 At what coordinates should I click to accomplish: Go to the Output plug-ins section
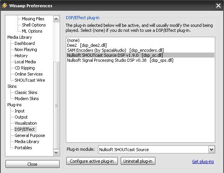[x=21, y=117]
